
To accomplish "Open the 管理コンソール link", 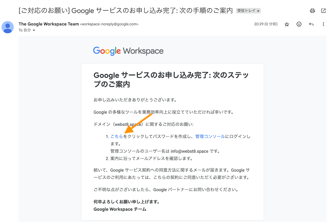I will coord(210,136).
